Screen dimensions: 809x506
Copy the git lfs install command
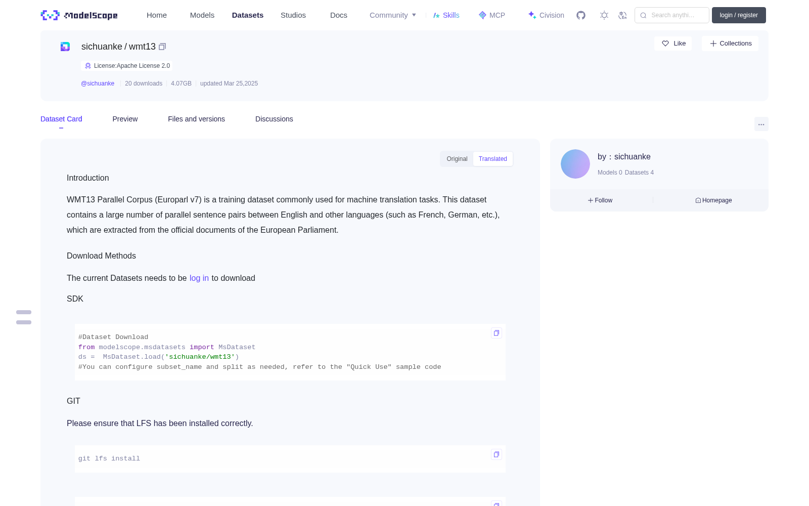point(497,454)
